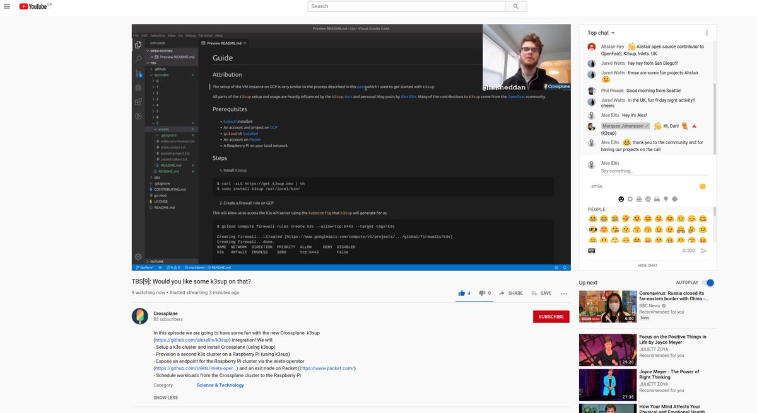Image resolution: width=757 pixels, height=413 pixels.
Task: Open the BBC News channel name
Action: 650,306
